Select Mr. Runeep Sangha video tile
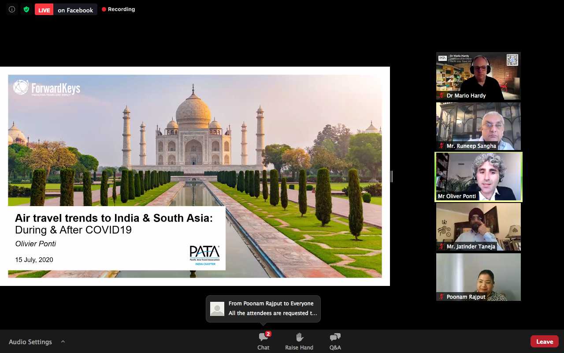 click(x=478, y=126)
